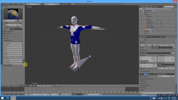Toggle pressure sensitivity for Strength
Screen dimensions: 178x100
21,27
